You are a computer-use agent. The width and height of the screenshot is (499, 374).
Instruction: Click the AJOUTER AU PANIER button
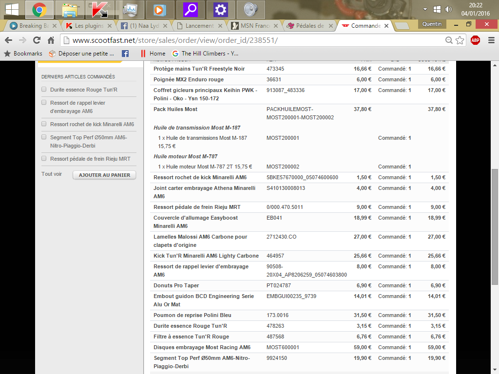tap(104, 175)
